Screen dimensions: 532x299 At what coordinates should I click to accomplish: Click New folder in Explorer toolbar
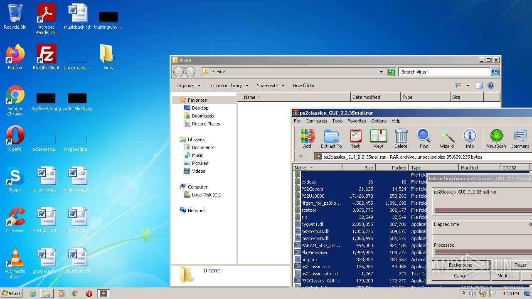click(304, 86)
